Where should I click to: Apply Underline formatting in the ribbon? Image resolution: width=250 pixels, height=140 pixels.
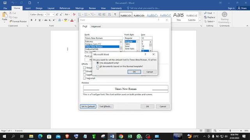click(39, 20)
